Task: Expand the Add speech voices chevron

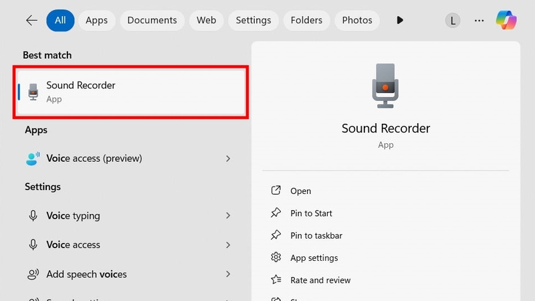Action: click(x=228, y=274)
